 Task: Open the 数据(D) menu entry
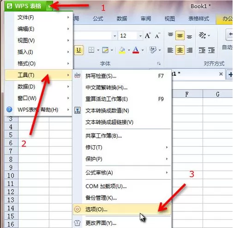tap(39, 87)
